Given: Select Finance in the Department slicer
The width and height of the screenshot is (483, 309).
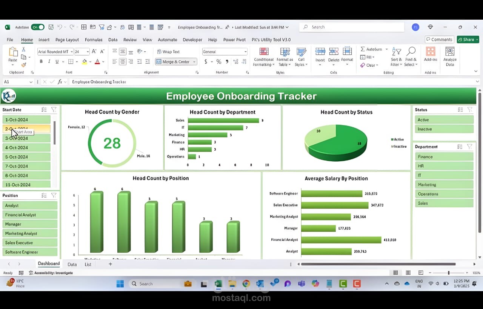Looking at the screenshot, I should coord(444,156).
